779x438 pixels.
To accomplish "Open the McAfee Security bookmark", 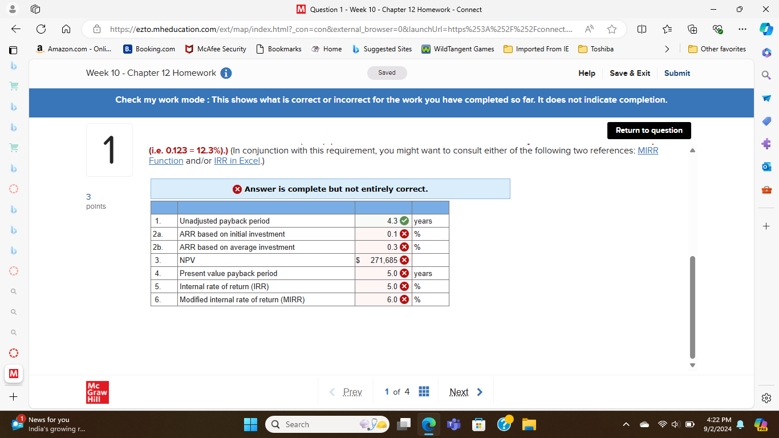I will tap(216, 49).
